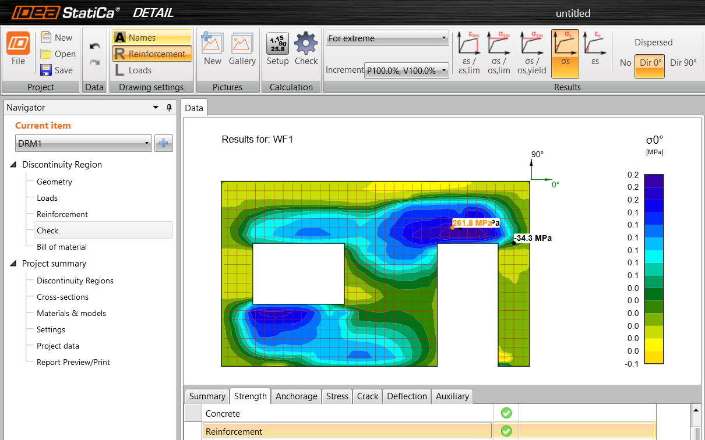Show the σs/σs,yield results display
This screenshot has width=705, height=440.
(x=532, y=52)
